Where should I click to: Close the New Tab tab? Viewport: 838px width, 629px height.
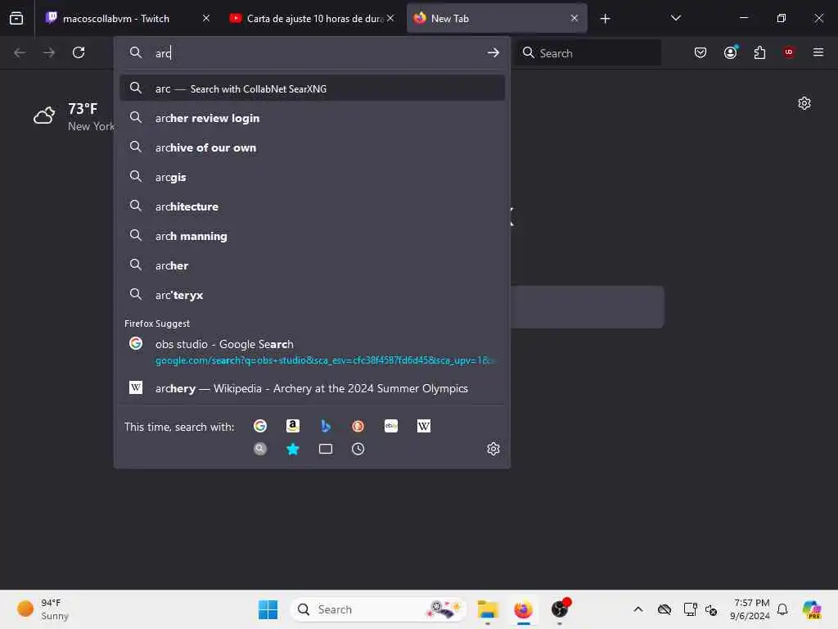574,18
